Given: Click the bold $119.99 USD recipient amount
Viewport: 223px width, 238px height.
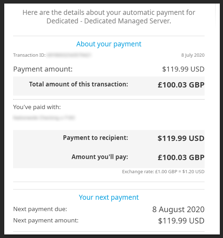Looking at the screenshot, I should click(x=181, y=138).
